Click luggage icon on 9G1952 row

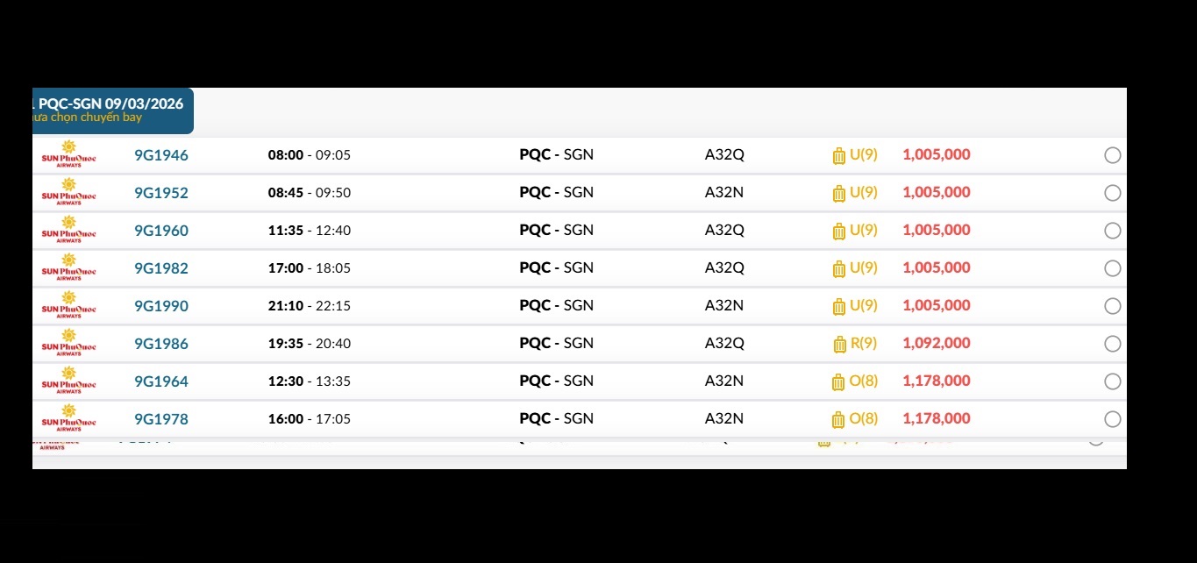(838, 194)
